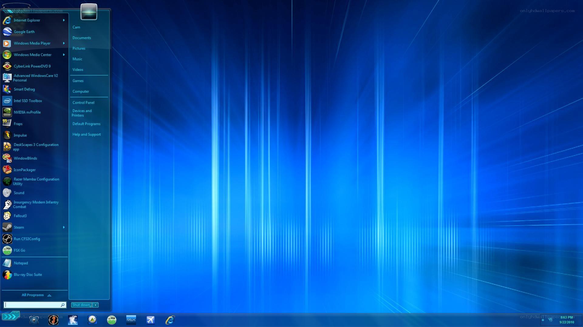This screenshot has height=327, width=583.
Task: Open Notepad icon
Action: [7, 263]
